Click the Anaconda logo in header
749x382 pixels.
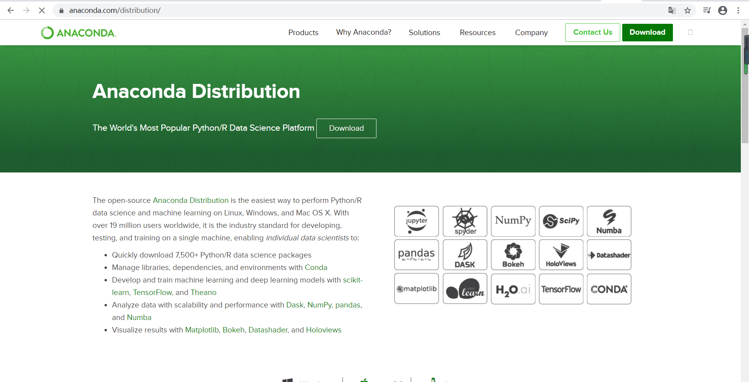78,33
